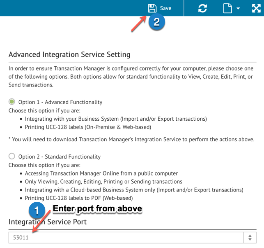This screenshot has height=248, width=264.
Task: Click 'Integrating with a Cloud-based Business System' bullet
Action: tap(134, 190)
